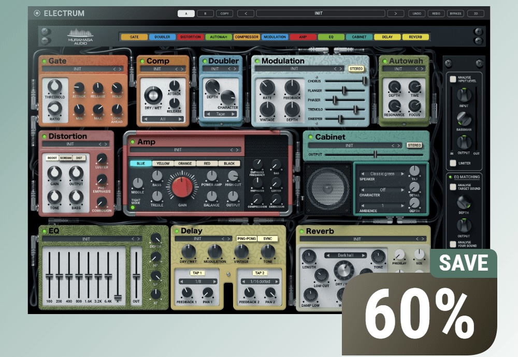Toggle the Distortion power LED

coord(44,136)
